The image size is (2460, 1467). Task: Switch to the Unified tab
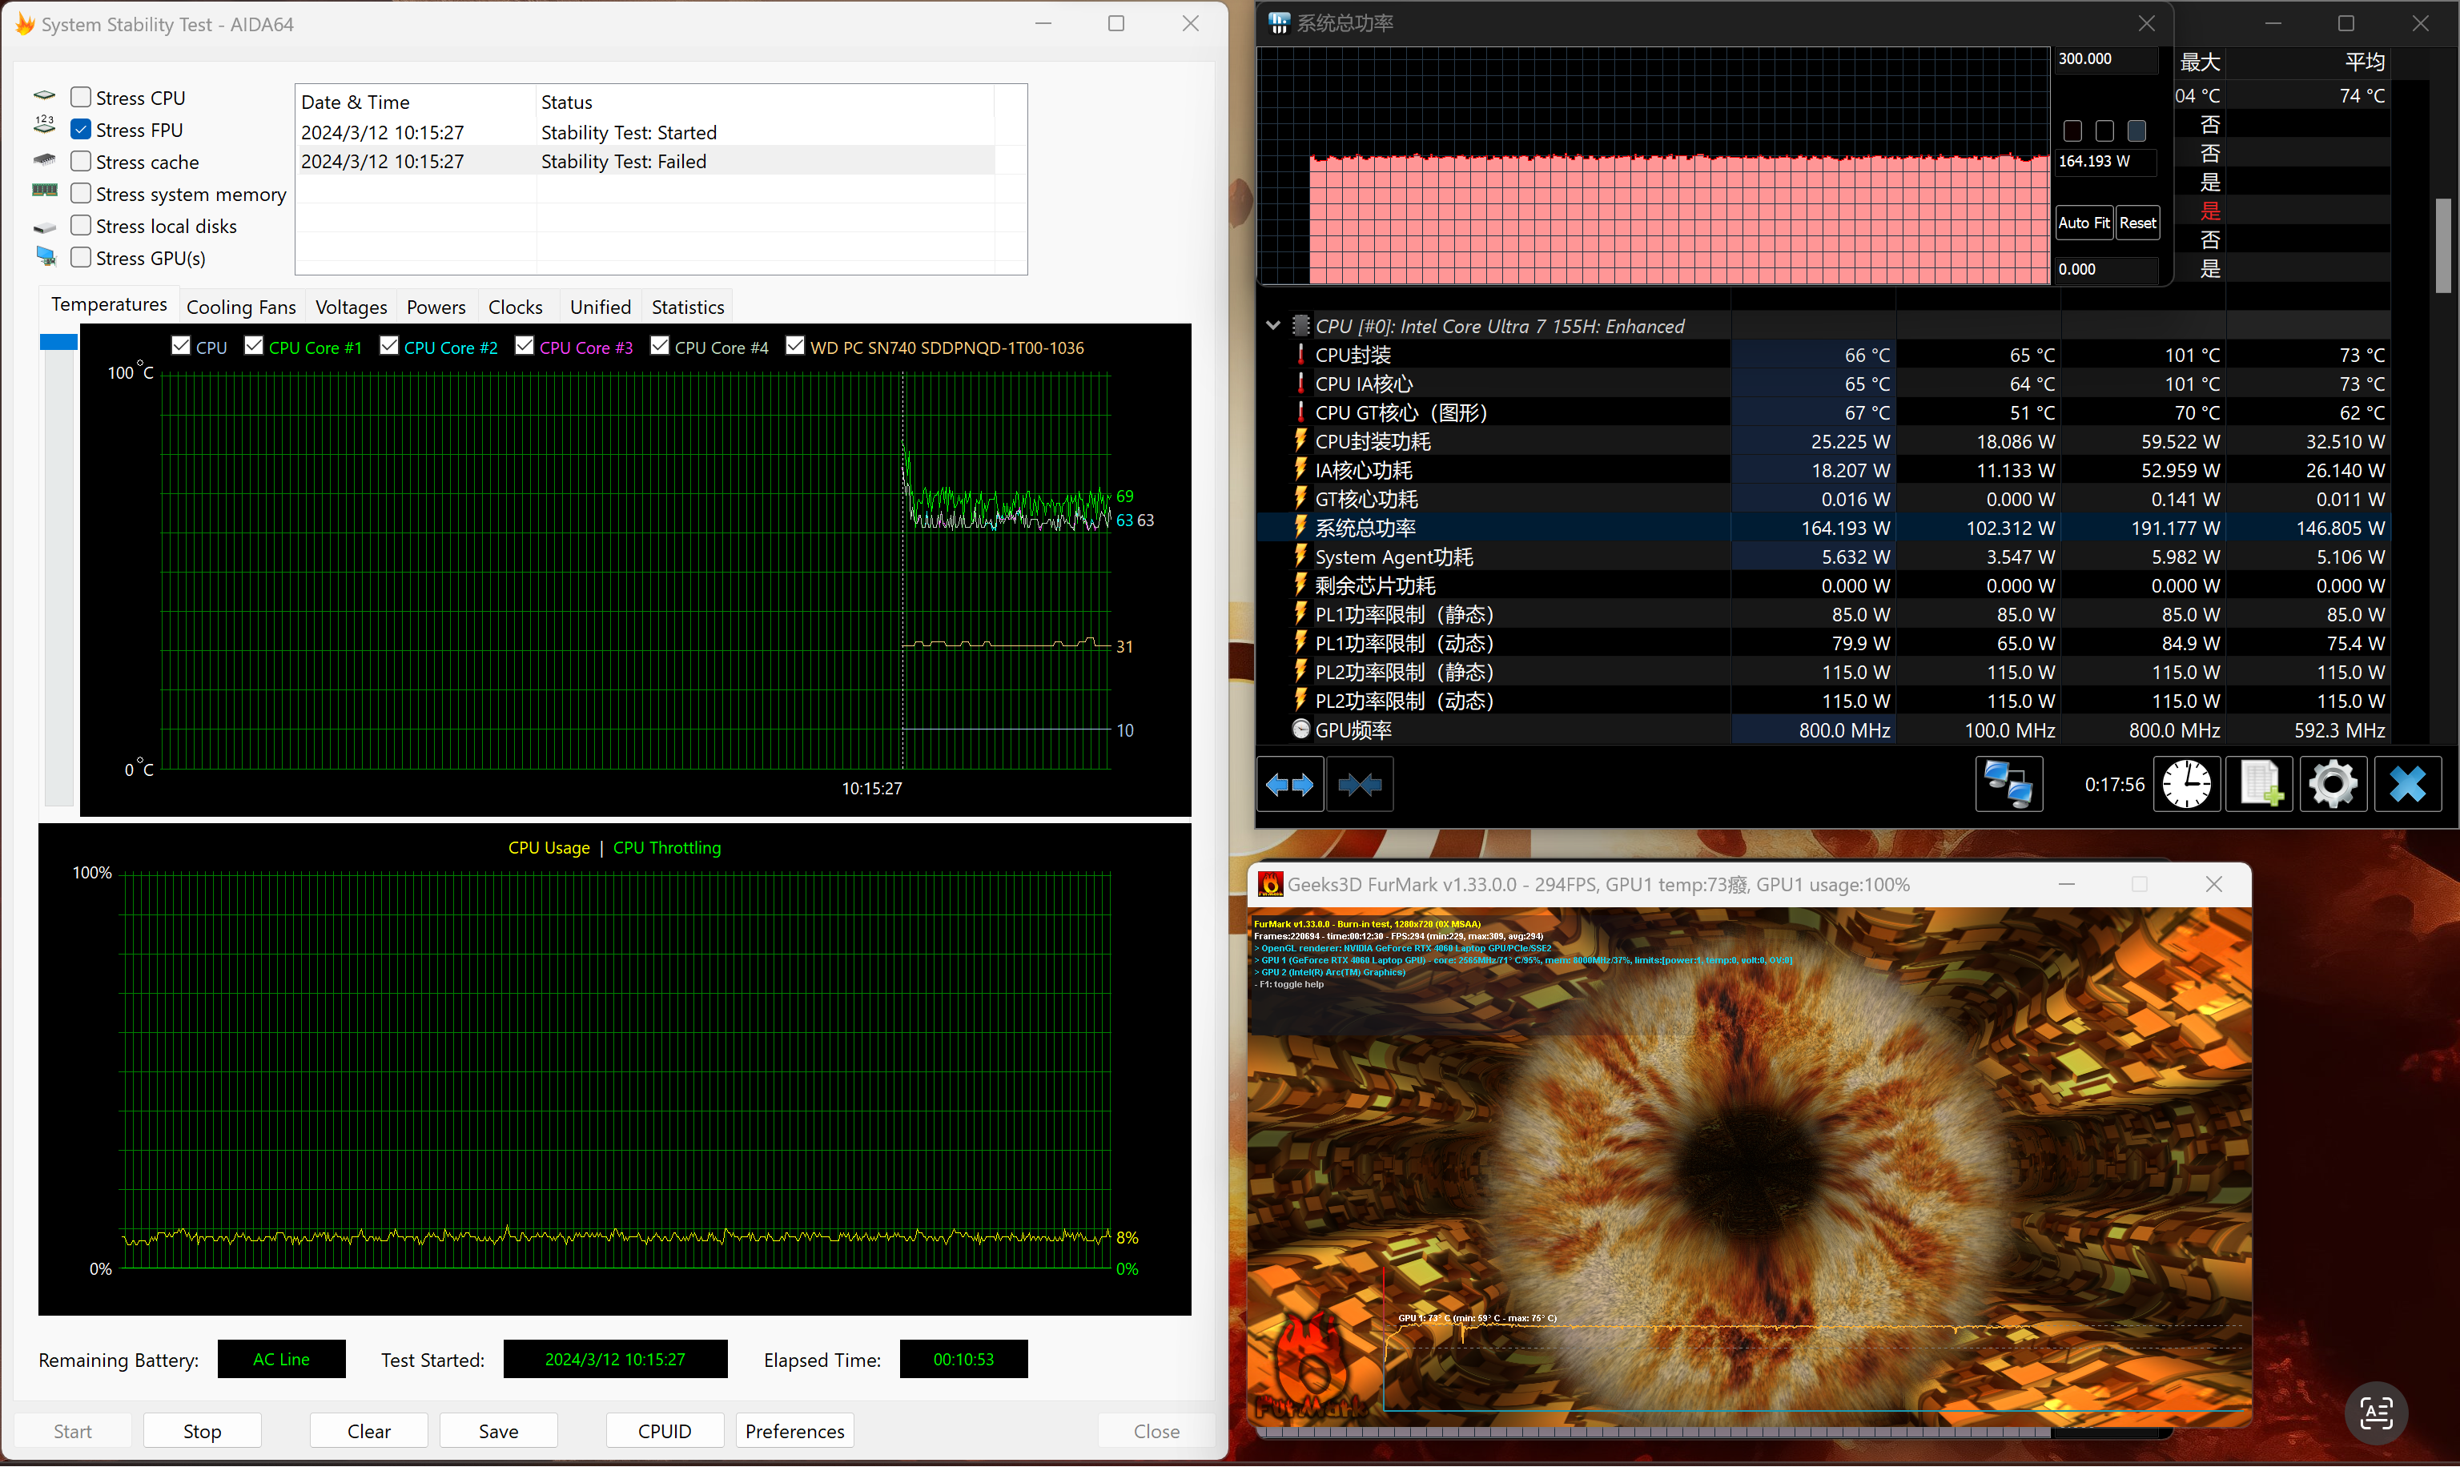pyautogui.click(x=600, y=307)
